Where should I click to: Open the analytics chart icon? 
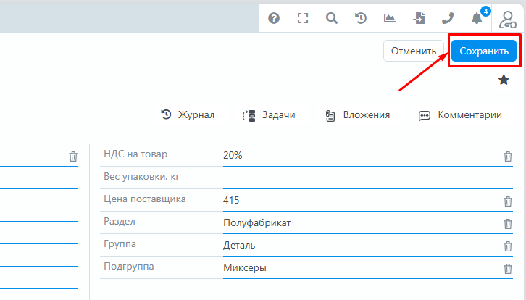tap(390, 19)
